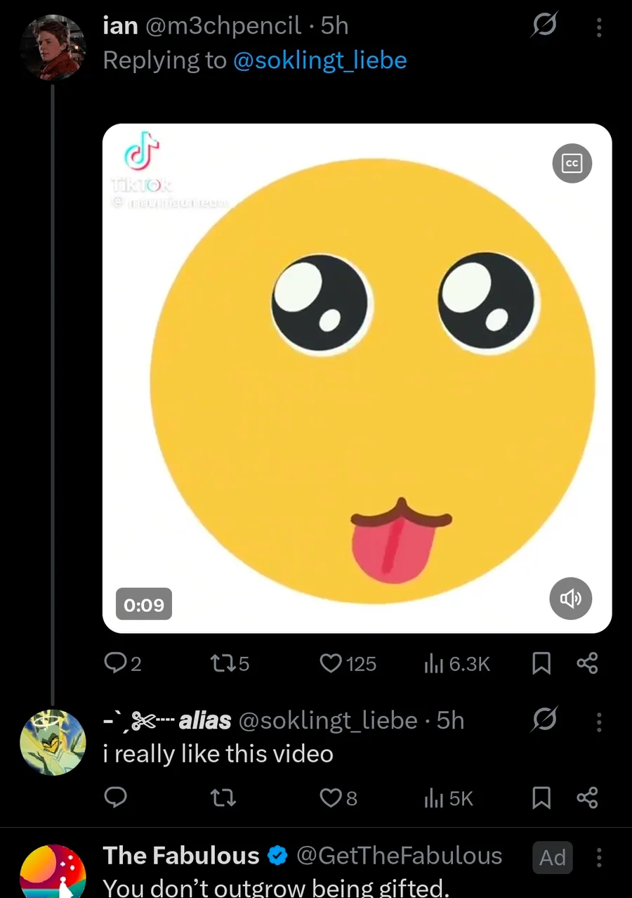Image resolution: width=632 pixels, height=898 pixels.
Task: Tap the Grok icon on ian's post
Action: click(544, 26)
